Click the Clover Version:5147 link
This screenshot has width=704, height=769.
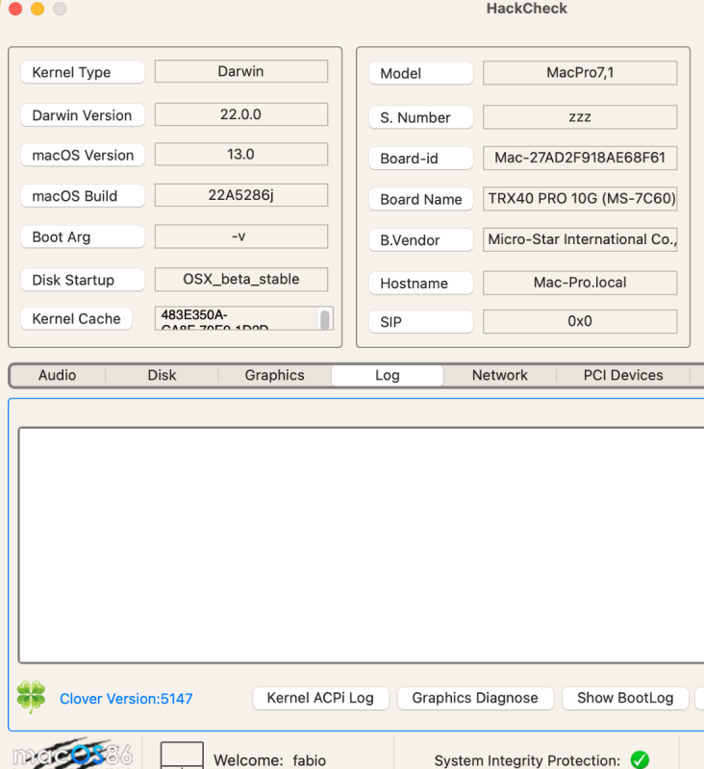[x=126, y=699]
